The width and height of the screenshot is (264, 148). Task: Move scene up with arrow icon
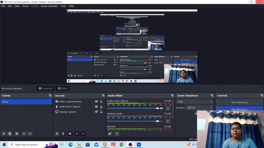[24, 134]
